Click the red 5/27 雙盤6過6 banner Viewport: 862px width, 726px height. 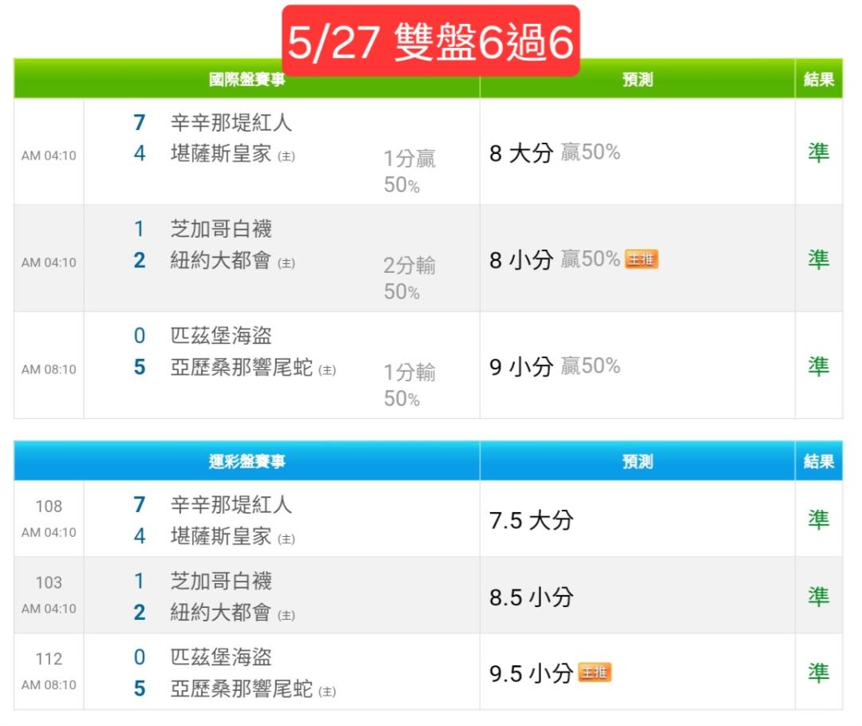(x=430, y=41)
